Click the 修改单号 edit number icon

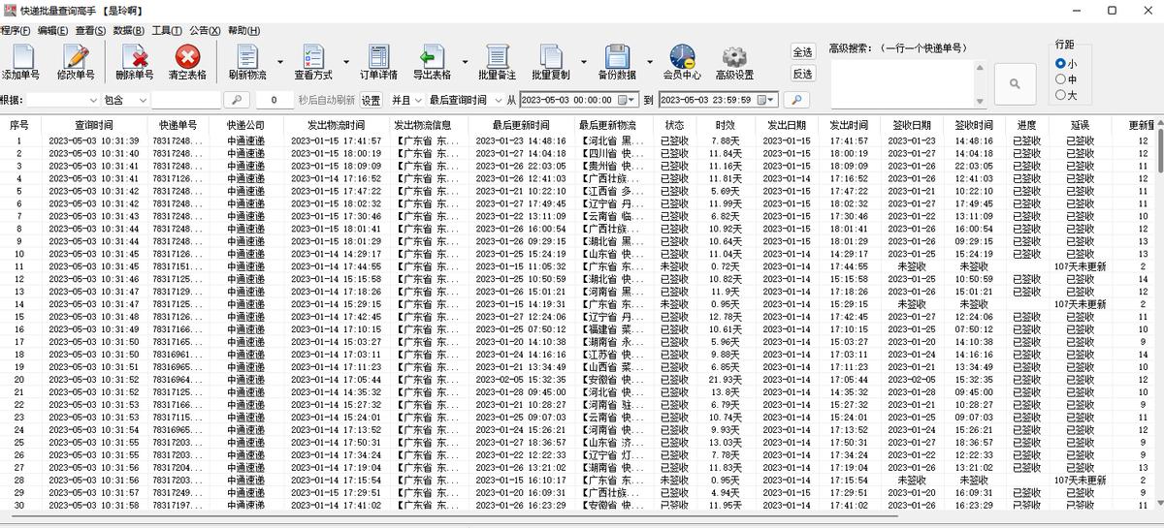click(76, 56)
